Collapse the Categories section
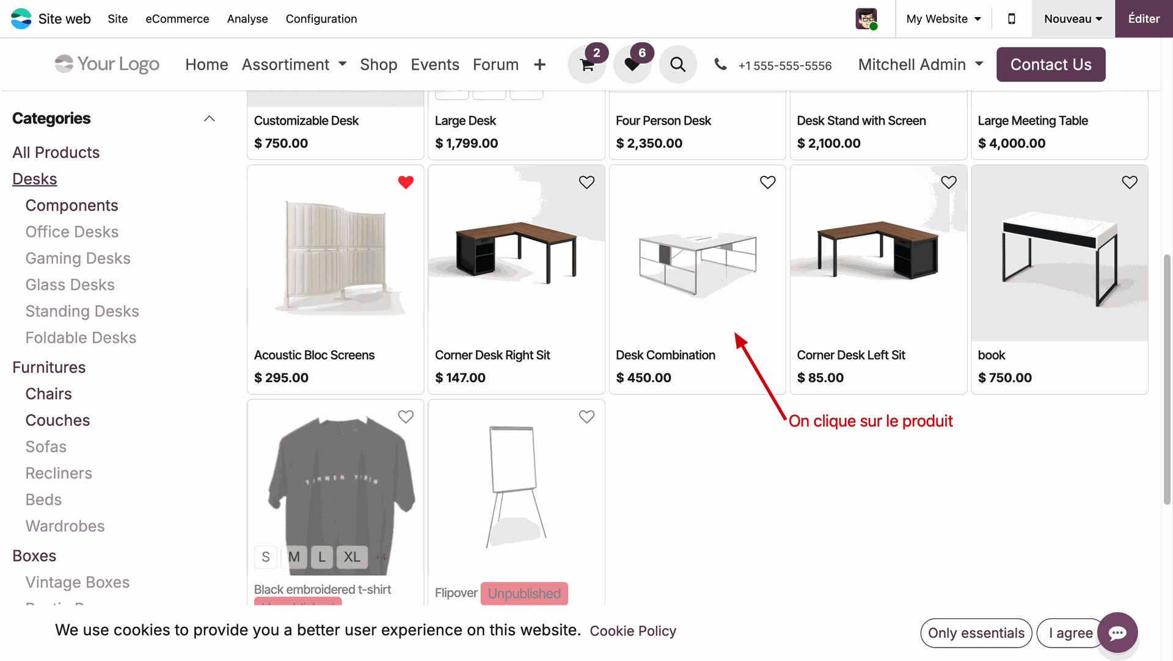Screen dimensions: 1173x661 [209, 118]
